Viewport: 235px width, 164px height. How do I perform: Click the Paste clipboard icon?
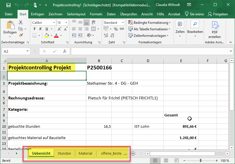click(10, 25)
